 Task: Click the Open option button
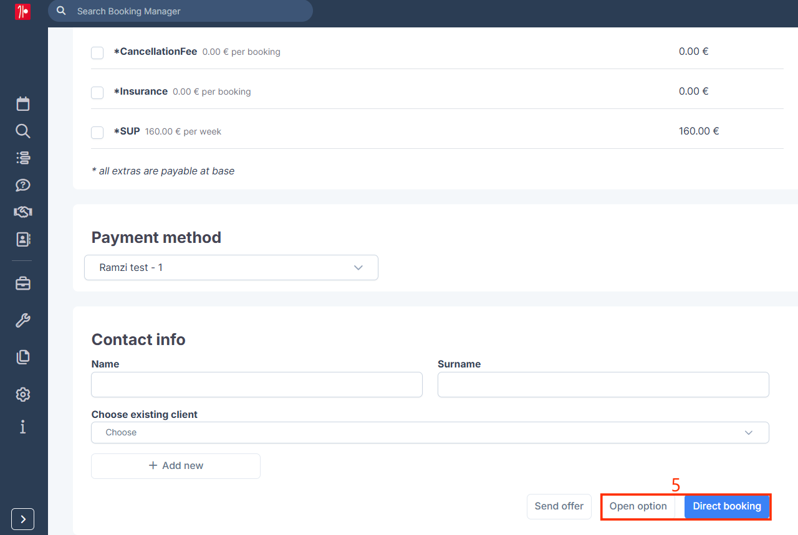coord(638,506)
